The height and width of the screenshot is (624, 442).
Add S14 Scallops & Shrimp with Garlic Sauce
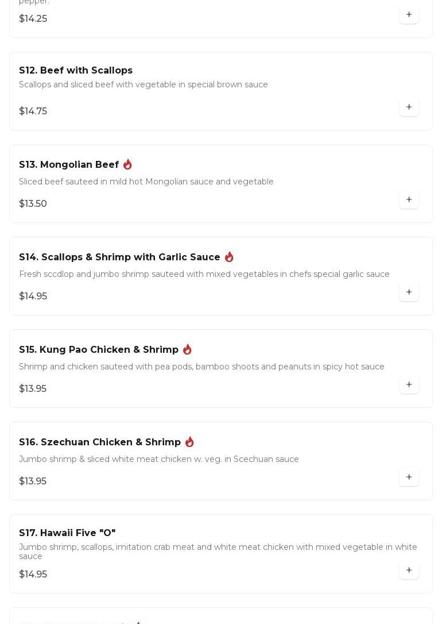(409, 292)
